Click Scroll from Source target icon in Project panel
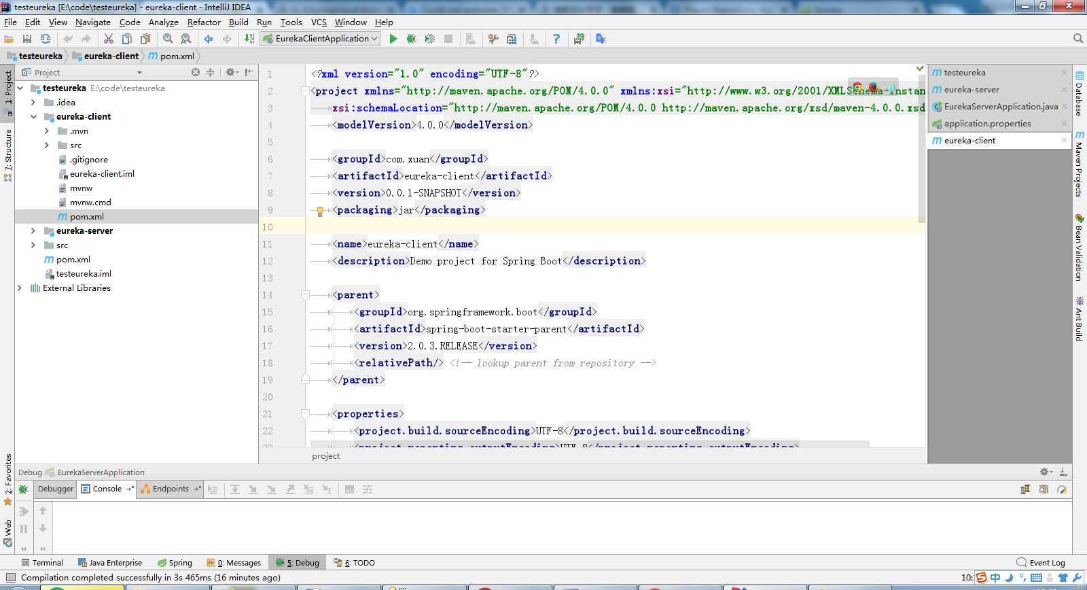1087x590 pixels. click(x=196, y=72)
